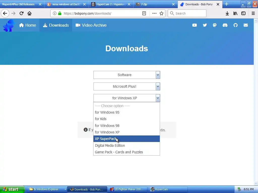Close the 7-Zip tab

point(173,4)
